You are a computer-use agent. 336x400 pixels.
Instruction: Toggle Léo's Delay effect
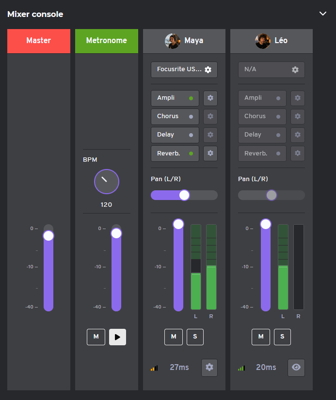(x=262, y=135)
